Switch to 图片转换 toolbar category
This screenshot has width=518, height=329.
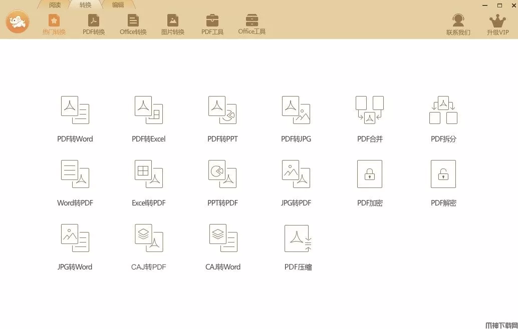pos(173,24)
